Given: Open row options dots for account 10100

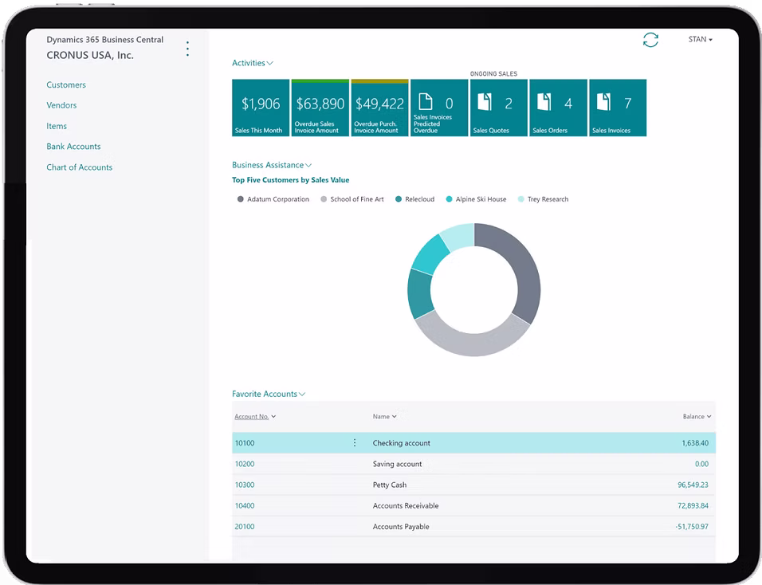Looking at the screenshot, I should [x=355, y=442].
